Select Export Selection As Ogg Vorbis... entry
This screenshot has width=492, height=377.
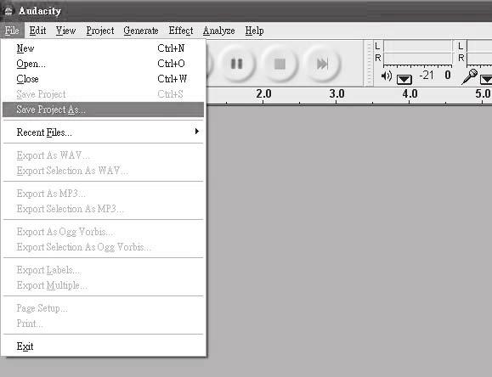tap(103, 247)
